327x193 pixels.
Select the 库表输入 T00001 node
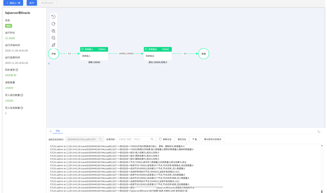pyautogui.click(x=94, y=53)
